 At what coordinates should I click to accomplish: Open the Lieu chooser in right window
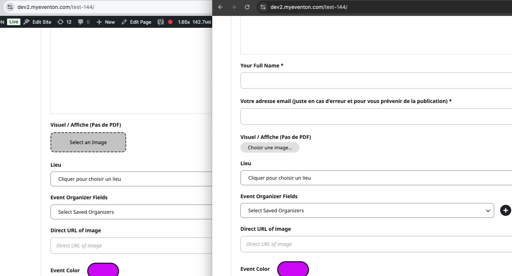pyautogui.click(x=376, y=178)
